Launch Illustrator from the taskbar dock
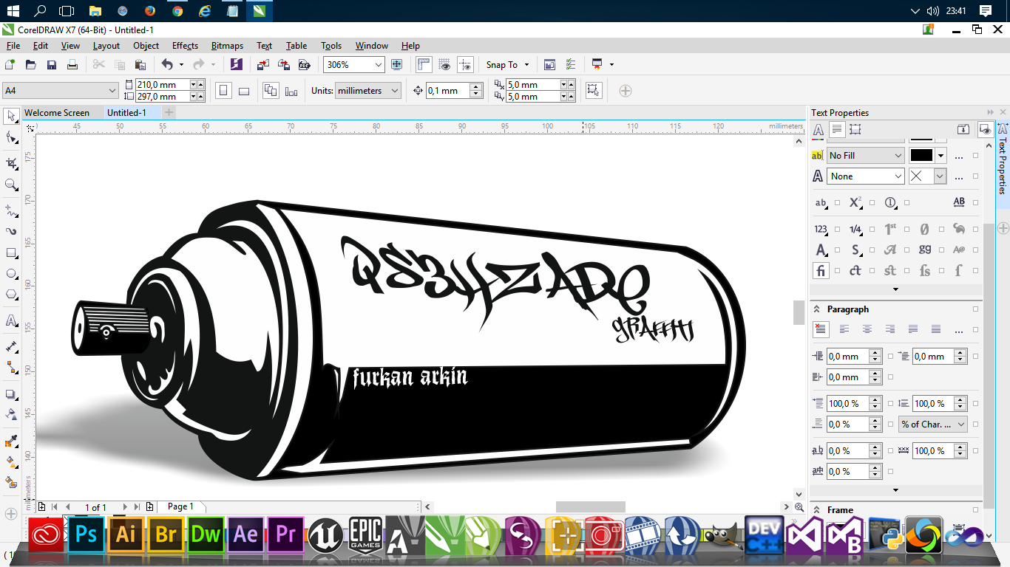Image resolution: width=1010 pixels, height=567 pixels. point(126,534)
